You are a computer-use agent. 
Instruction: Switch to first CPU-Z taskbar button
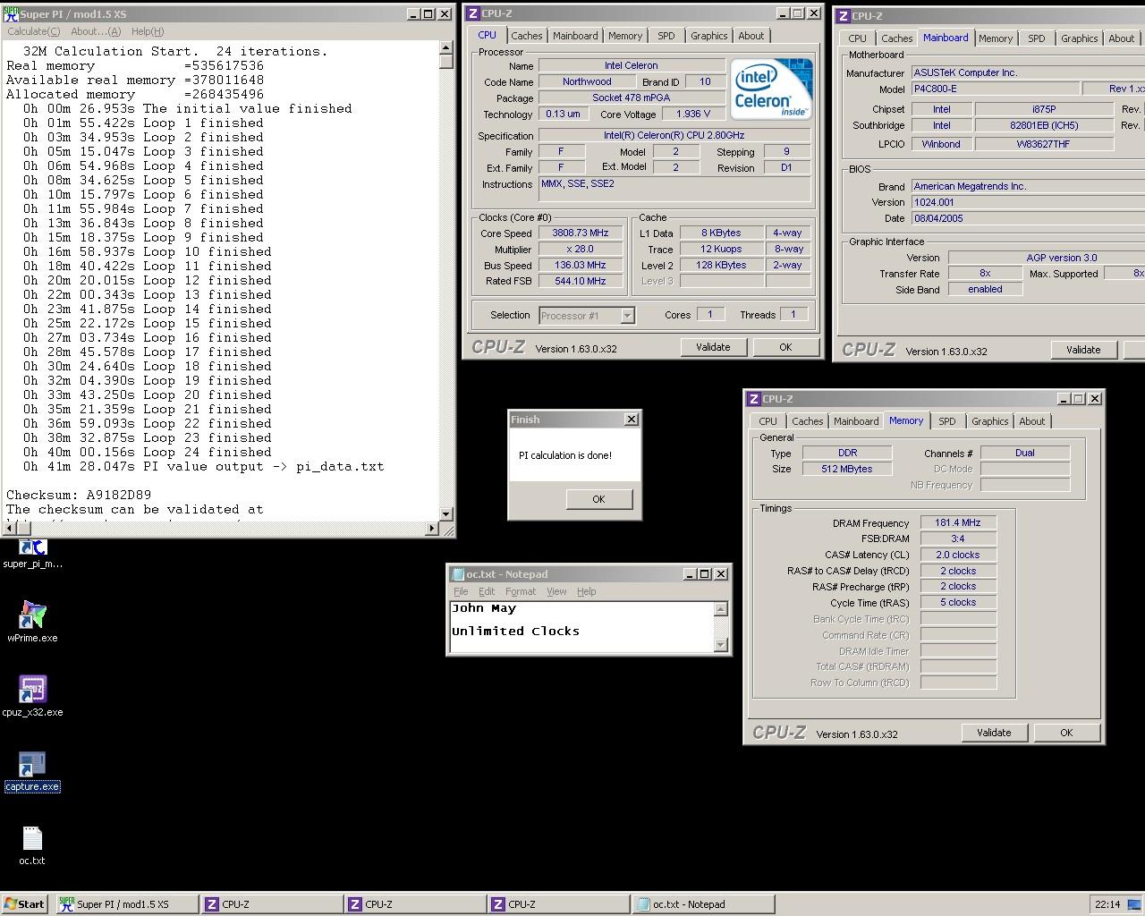pos(272,904)
